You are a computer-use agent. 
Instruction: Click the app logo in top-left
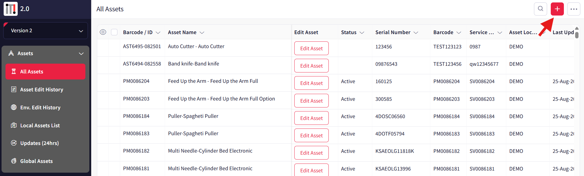click(x=11, y=9)
